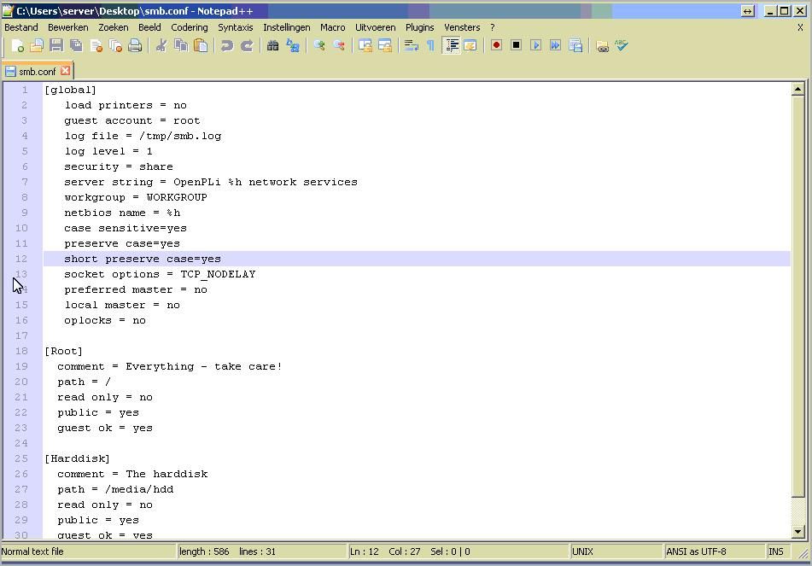This screenshot has height=566, width=812.
Task: Run a spell check with the ABC icon
Action: [x=620, y=45]
